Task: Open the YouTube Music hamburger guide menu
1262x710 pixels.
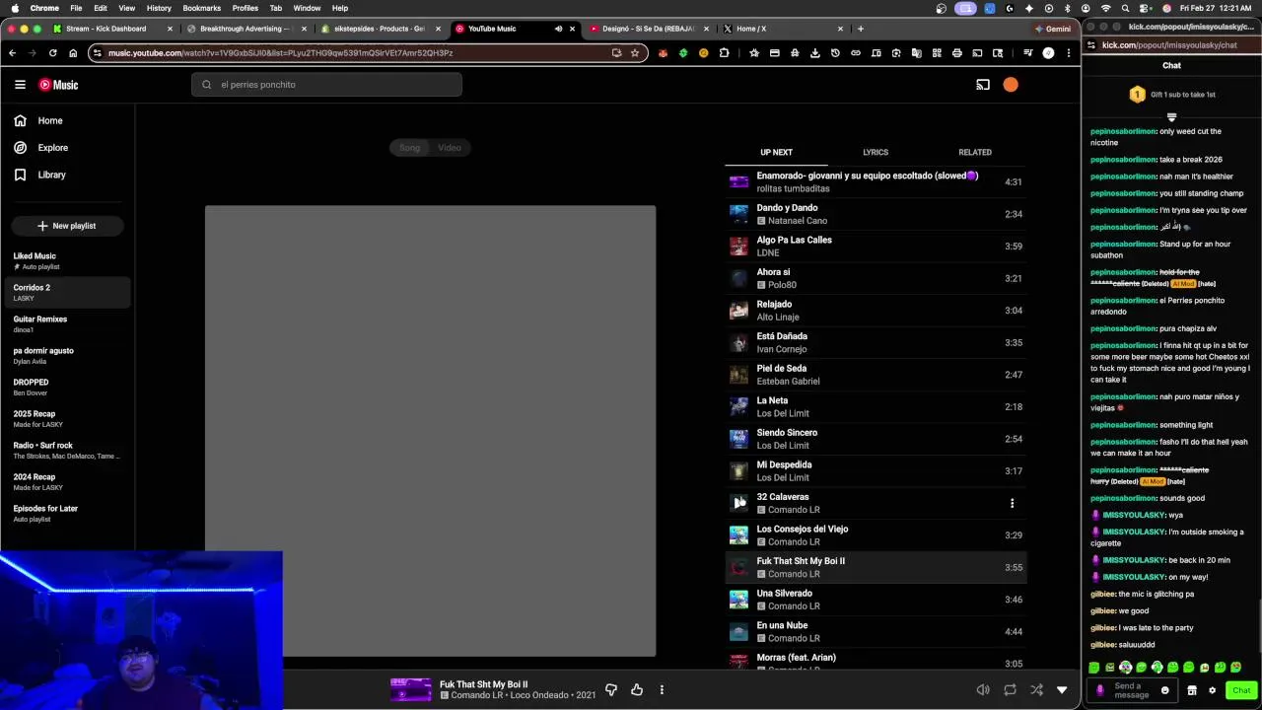Action: (20, 85)
